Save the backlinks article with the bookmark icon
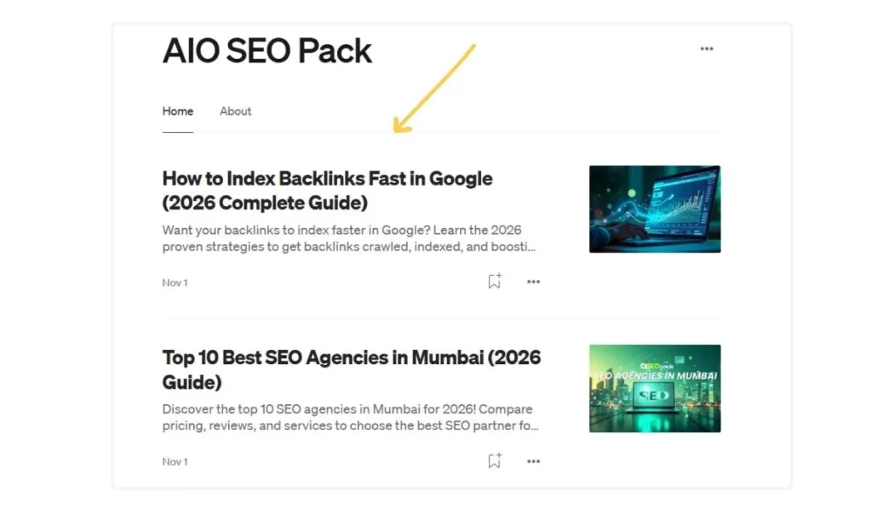Screen dimensions: 872x508 (494, 280)
